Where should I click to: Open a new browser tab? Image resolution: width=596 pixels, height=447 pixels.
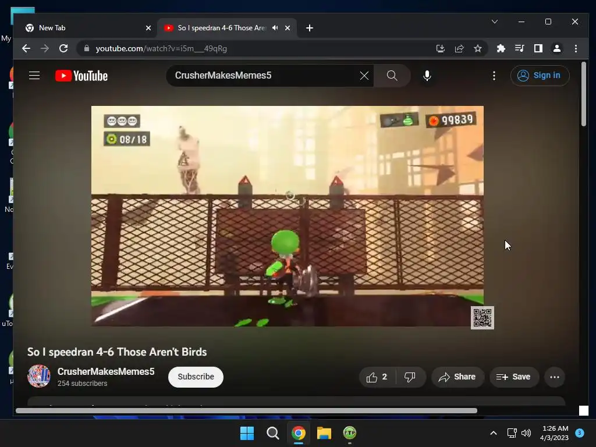(310, 28)
